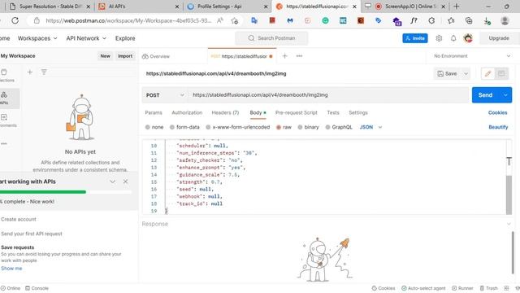Open Console in status bar
520x293 pixels.
pyautogui.click(x=37, y=288)
